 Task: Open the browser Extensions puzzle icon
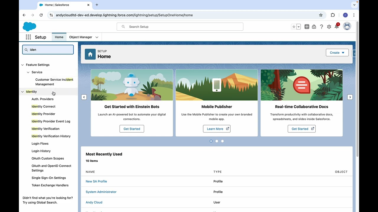[333, 15]
